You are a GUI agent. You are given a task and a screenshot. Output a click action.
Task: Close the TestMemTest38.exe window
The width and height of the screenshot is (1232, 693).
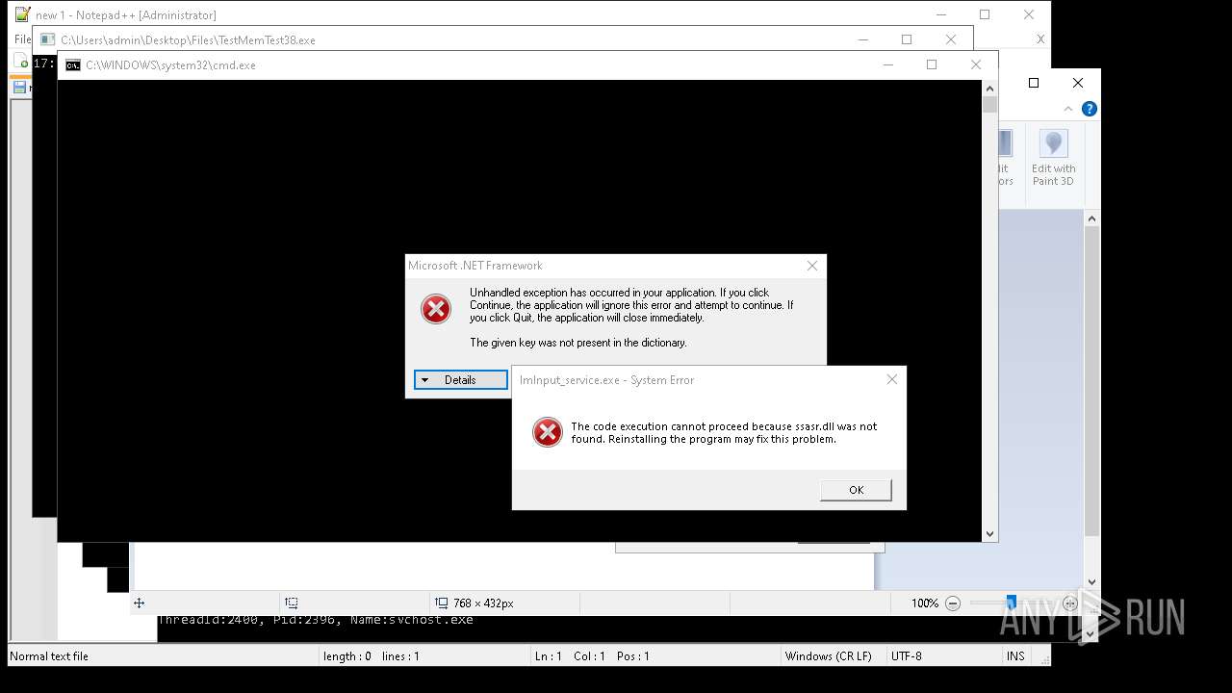point(951,39)
